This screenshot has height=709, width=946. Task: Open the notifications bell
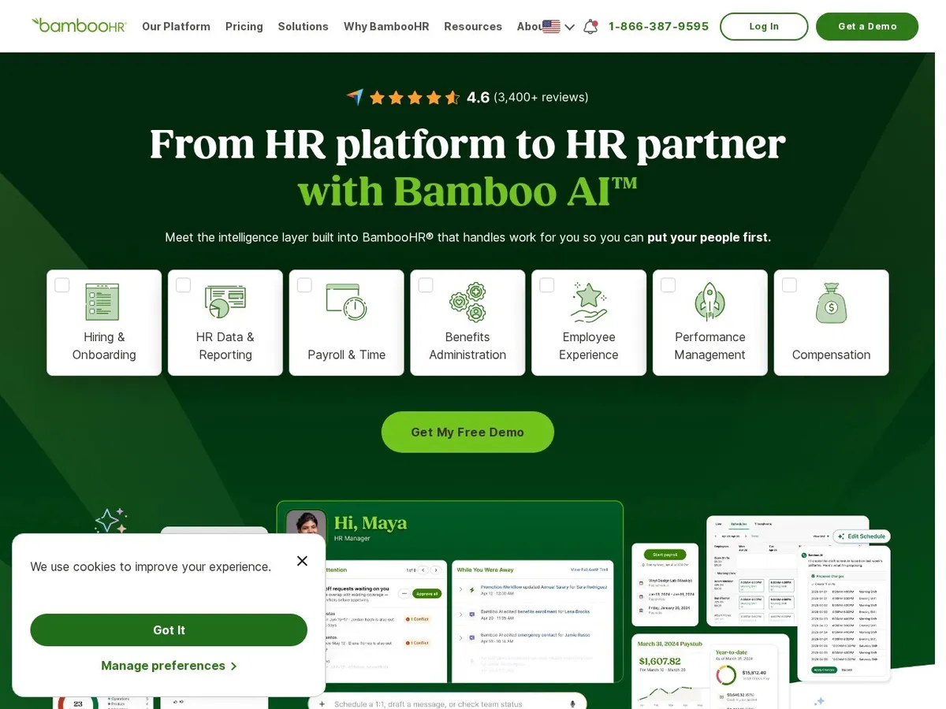[x=590, y=27]
